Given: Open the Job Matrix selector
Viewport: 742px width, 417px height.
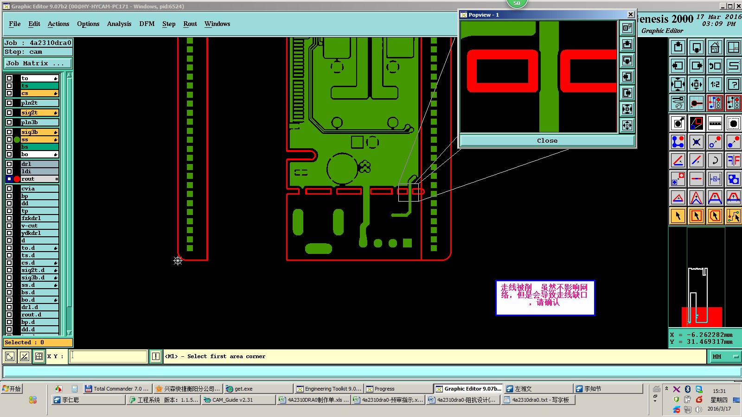Looking at the screenshot, I should click(x=38, y=63).
